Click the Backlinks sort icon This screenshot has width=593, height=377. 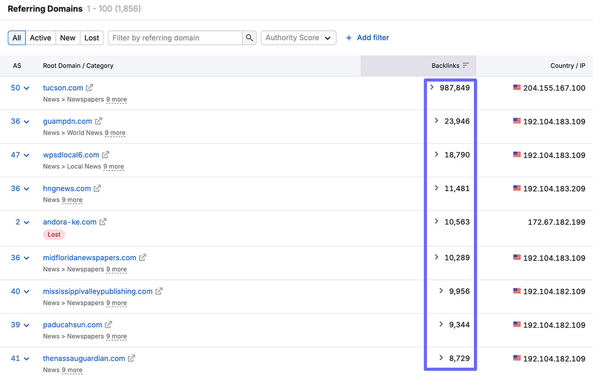[x=466, y=65]
